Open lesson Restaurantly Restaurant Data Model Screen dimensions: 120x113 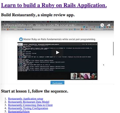(x=29, y=102)
